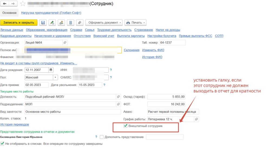Uncheck the Внештатный сотрудник checkbox
The height and width of the screenshot is (148, 269).
pos(125,126)
